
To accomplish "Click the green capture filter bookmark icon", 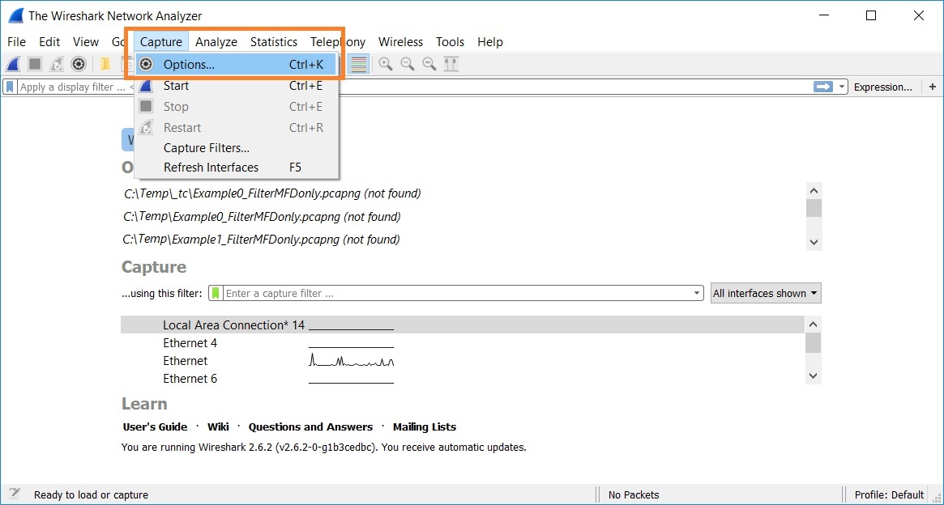I will [x=216, y=293].
